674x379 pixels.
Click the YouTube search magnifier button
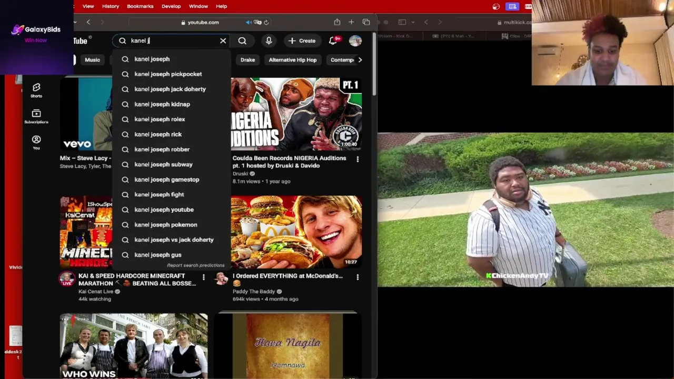242,41
